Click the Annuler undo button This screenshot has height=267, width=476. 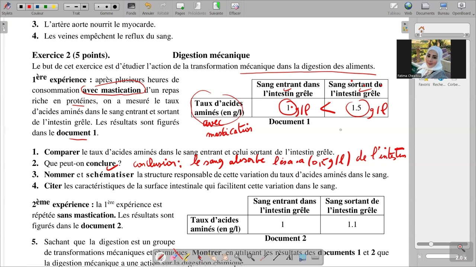click(148, 9)
